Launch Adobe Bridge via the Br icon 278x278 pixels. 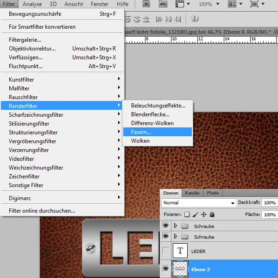[147, 4]
